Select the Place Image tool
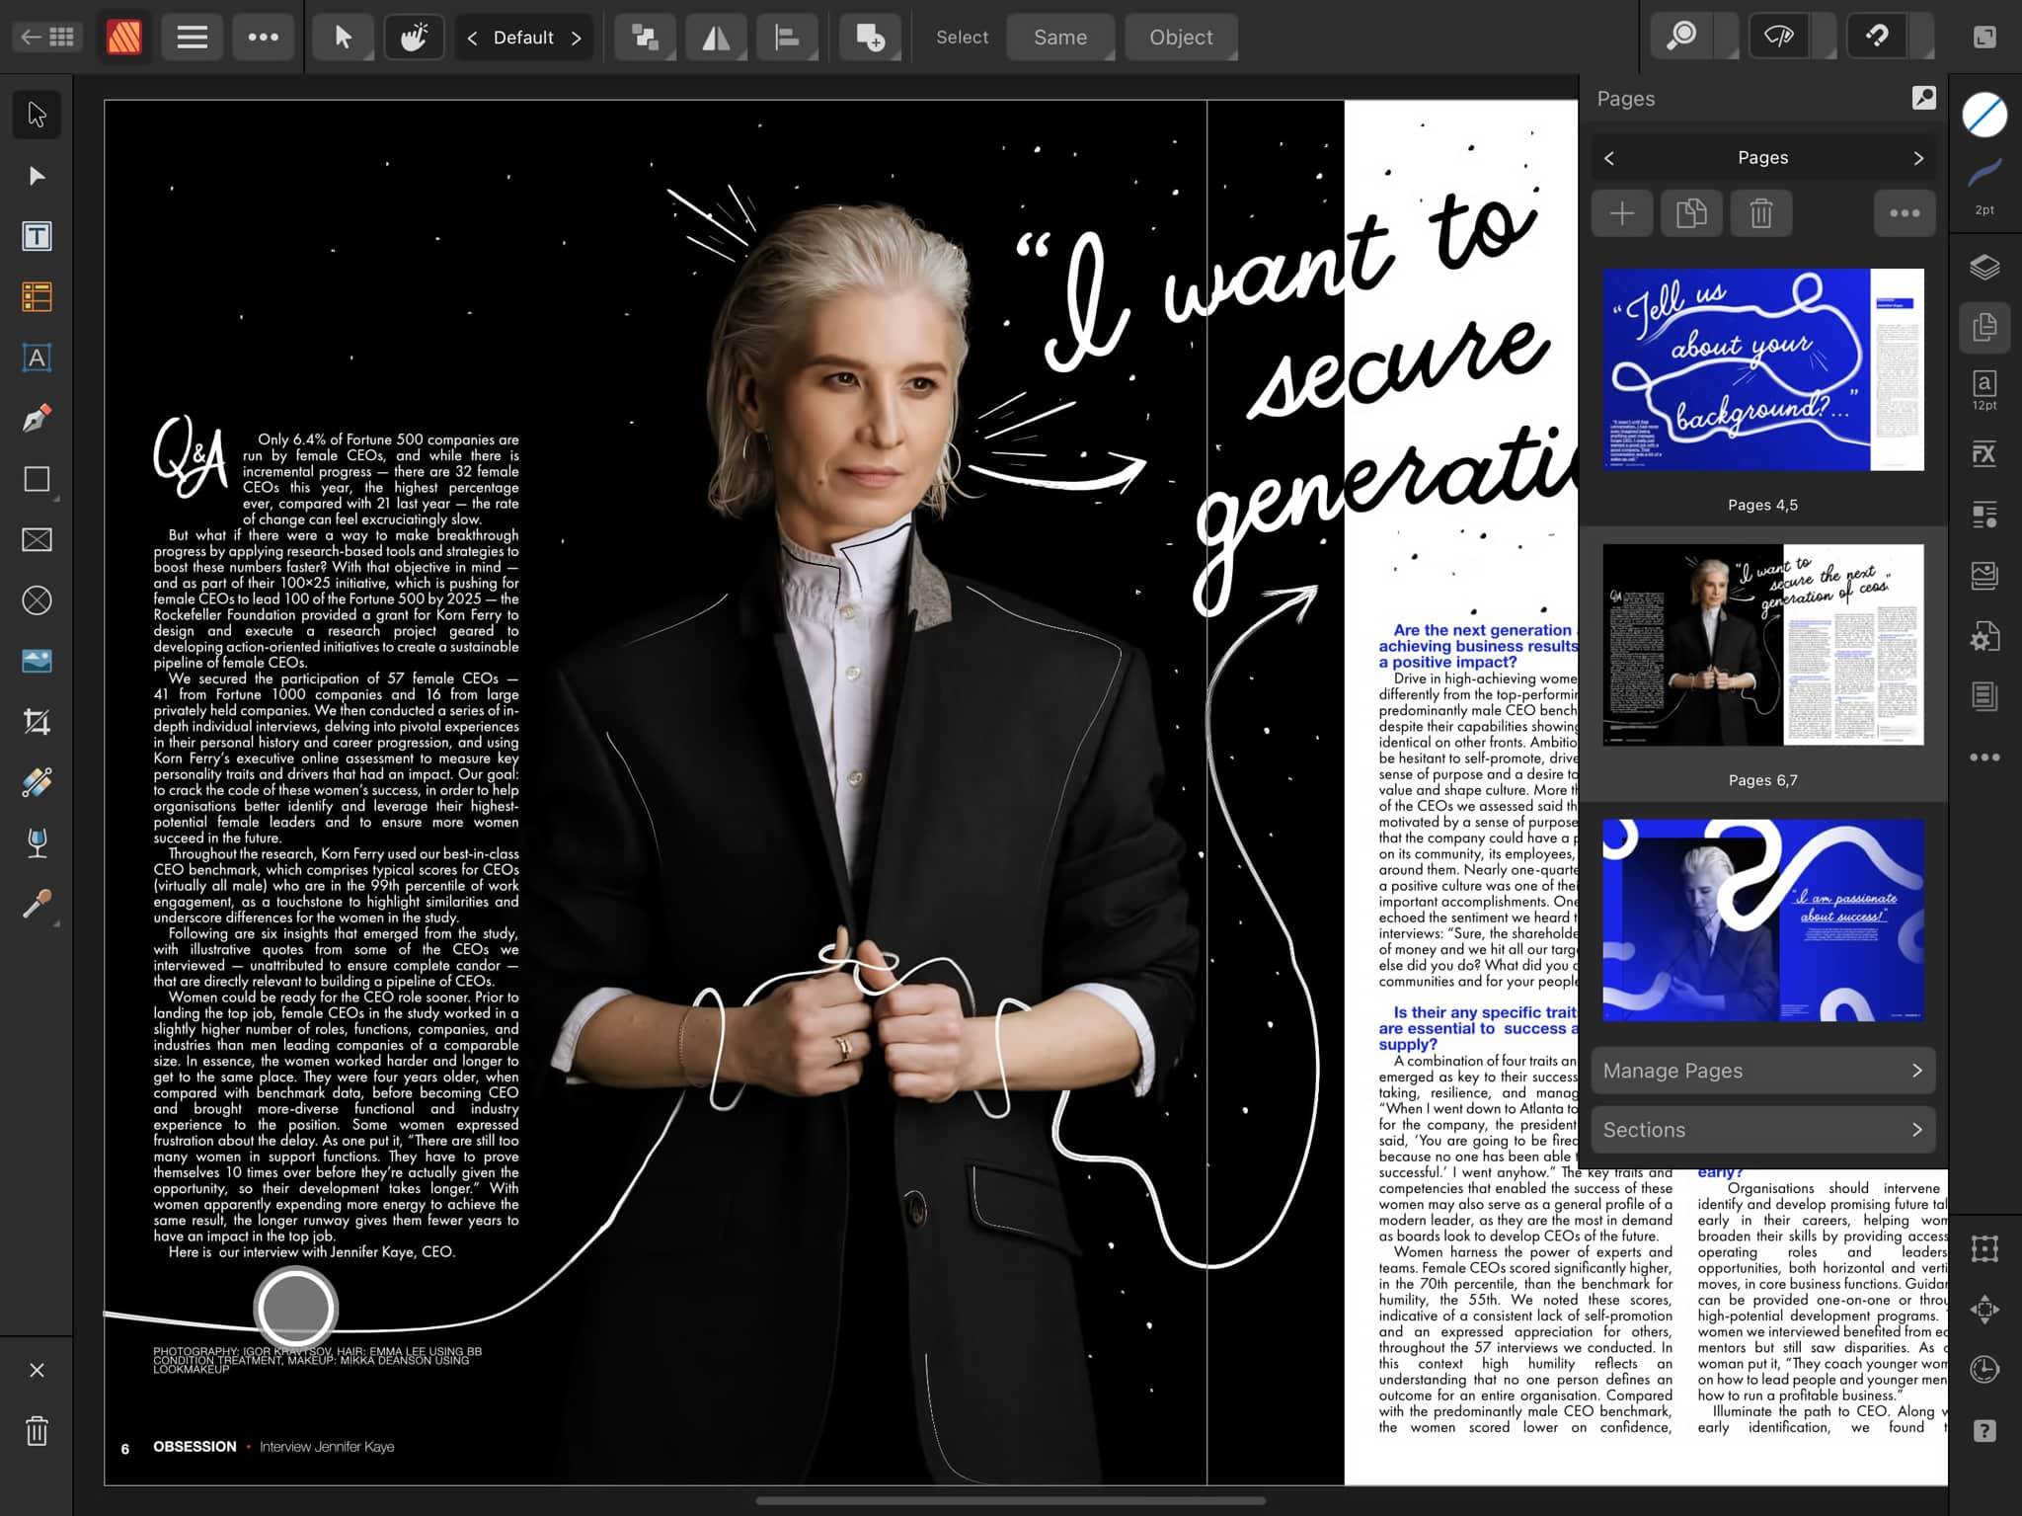 [37, 661]
